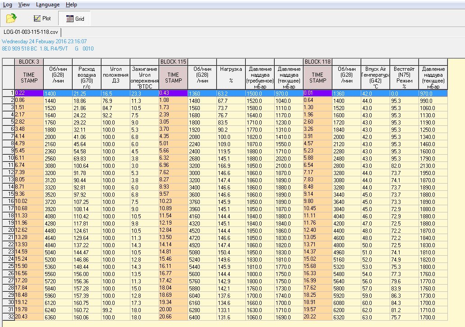Viewport: 465px width, 327px height.
Task: Click time stamp cell 10.02
Action: 29,202
